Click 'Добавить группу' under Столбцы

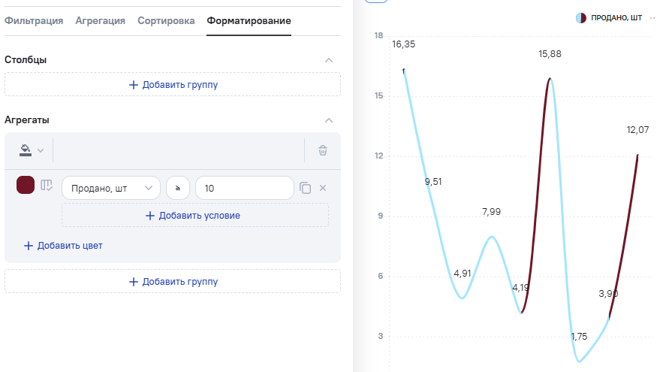click(173, 84)
